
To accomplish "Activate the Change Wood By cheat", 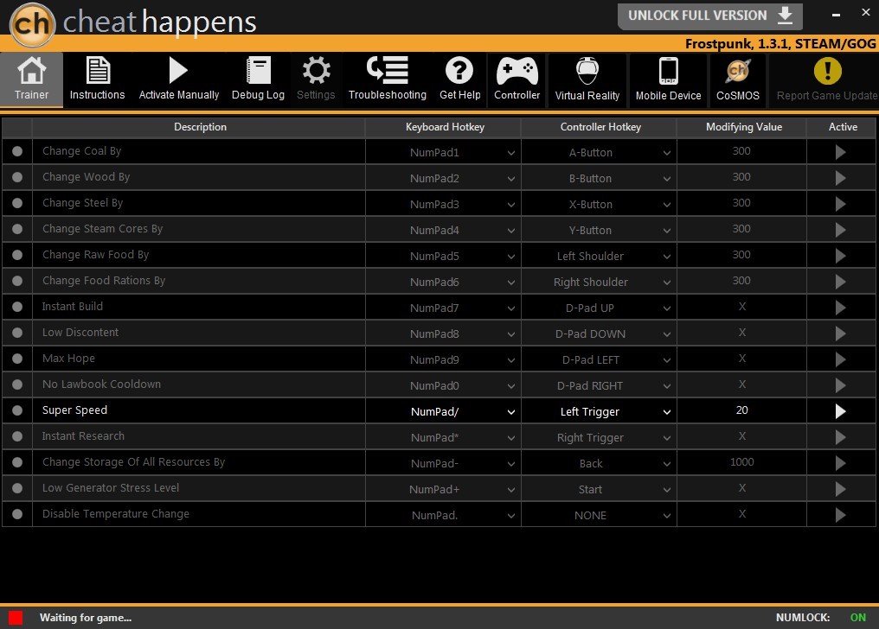I will pos(840,178).
